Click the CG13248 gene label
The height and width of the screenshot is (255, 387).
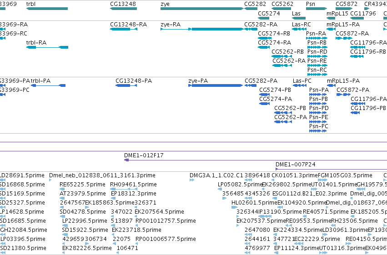(x=123, y=4)
